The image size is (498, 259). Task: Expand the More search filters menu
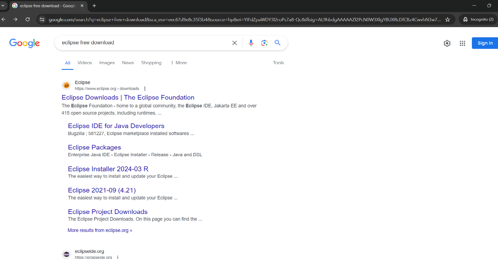[179, 63]
